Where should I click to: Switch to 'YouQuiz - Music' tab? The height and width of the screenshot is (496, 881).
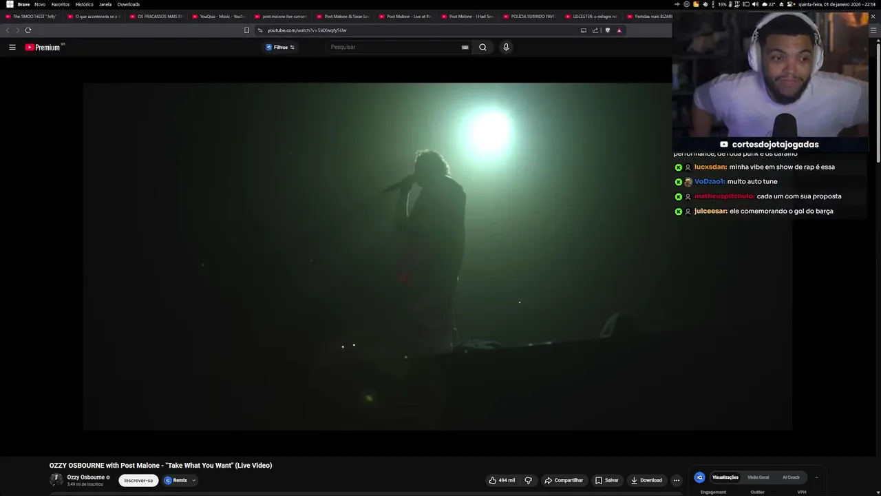(218, 16)
